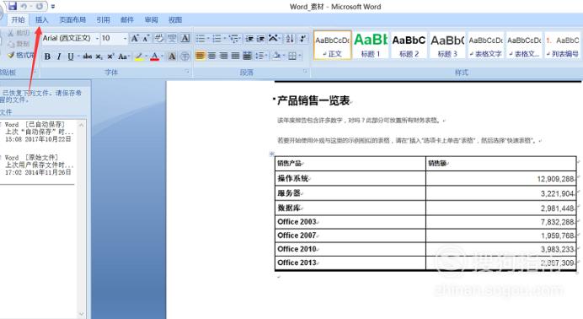Image resolution: width=583 pixels, height=319 pixels.
Task: Toggle strikethrough formatting
Action: [88, 57]
